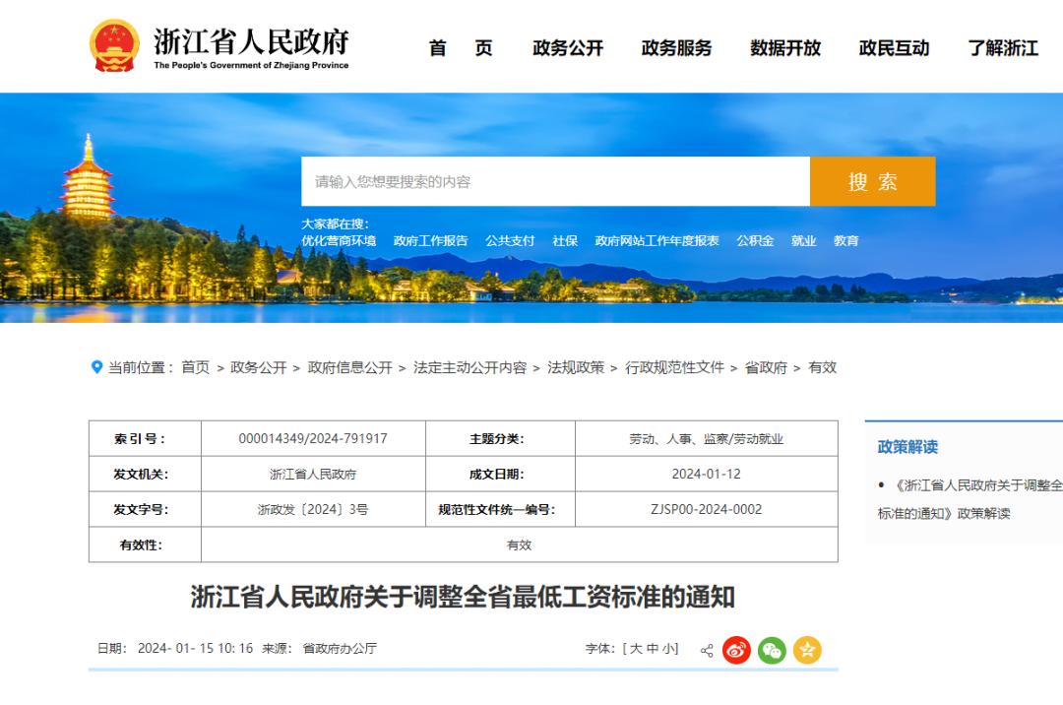This screenshot has height=705, width=1063.
Task: Click the national emblem logo
Action: 114,45
